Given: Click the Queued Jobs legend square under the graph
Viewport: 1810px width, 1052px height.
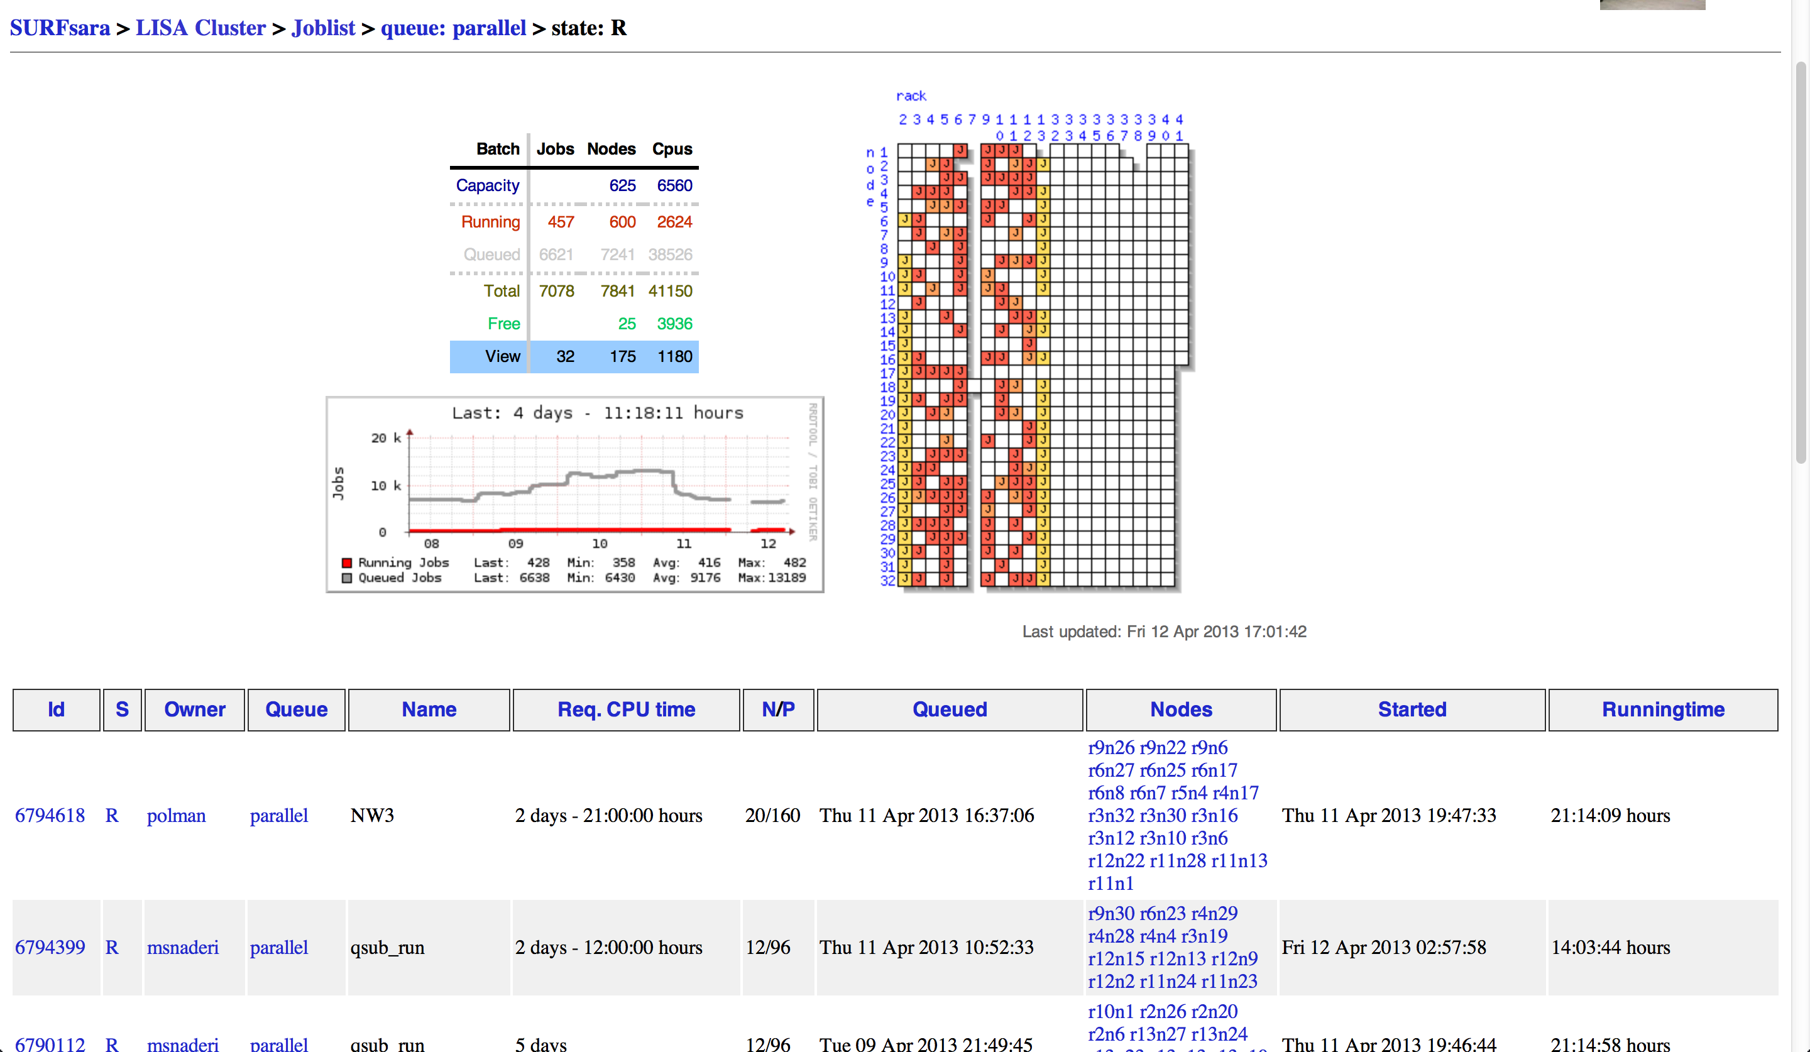Looking at the screenshot, I should [347, 578].
